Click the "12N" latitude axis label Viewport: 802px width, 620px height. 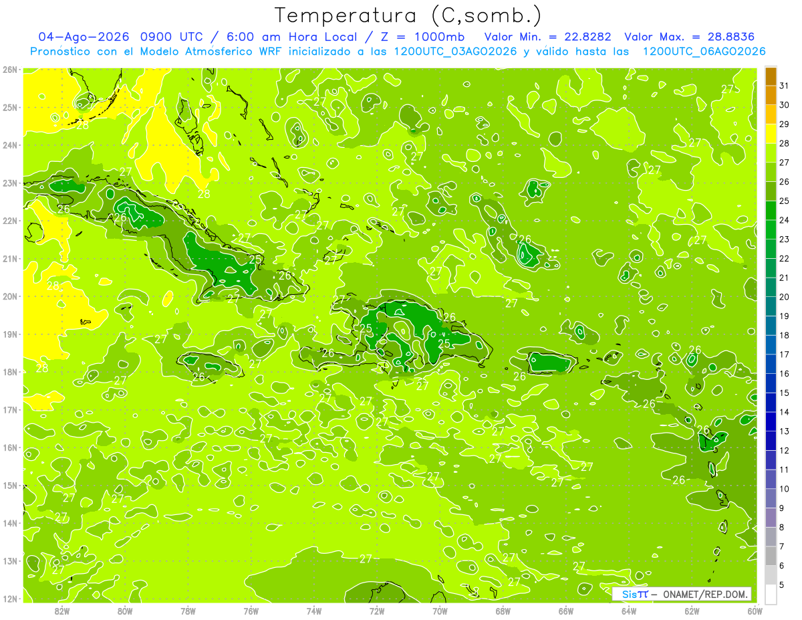(9, 599)
